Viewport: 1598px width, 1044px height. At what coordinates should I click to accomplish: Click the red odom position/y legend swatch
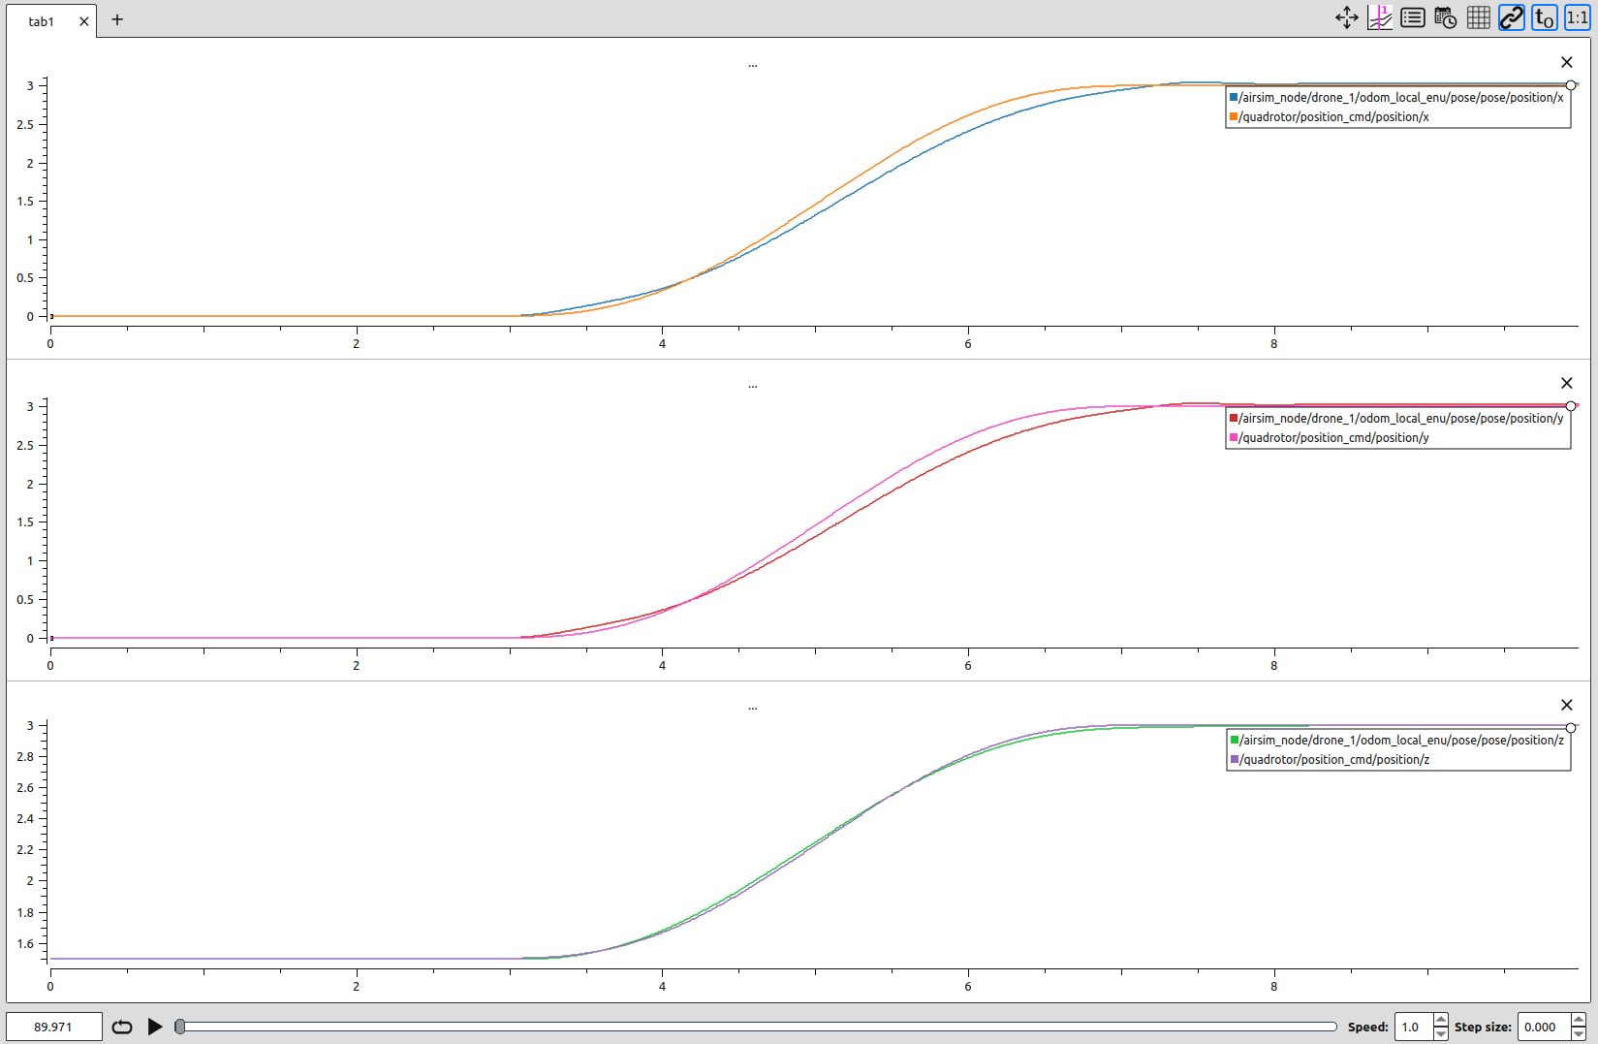tap(1234, 418)
